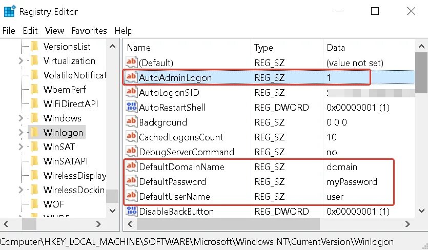Click the folder icon of WinSATAPI key
The height and width of the screenshot is (250, 428).
tap(34, 161)
